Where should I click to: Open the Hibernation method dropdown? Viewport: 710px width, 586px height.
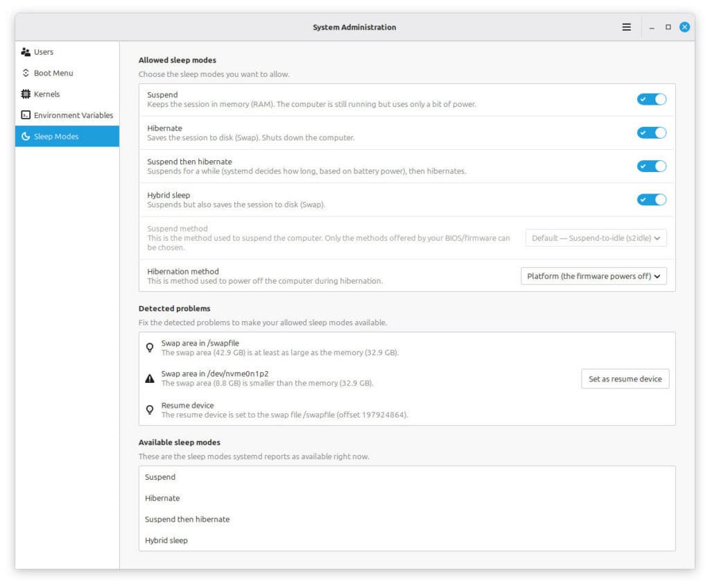[594, 276]
